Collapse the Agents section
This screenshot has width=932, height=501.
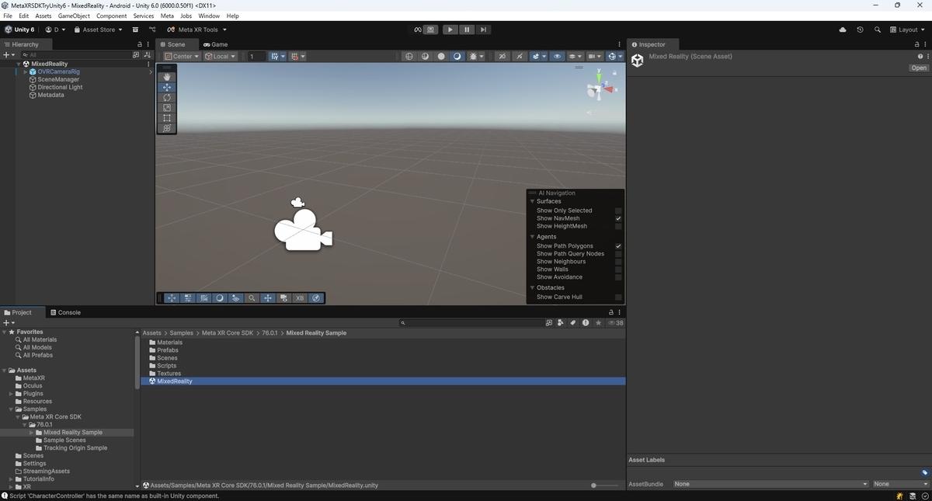(532, 237)
